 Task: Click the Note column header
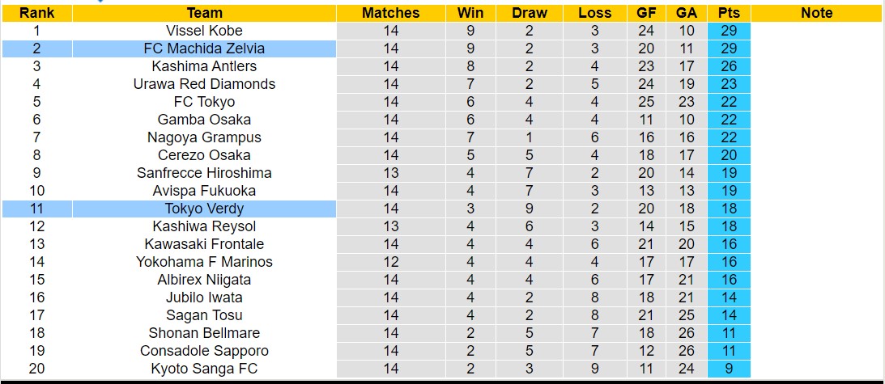816,13
